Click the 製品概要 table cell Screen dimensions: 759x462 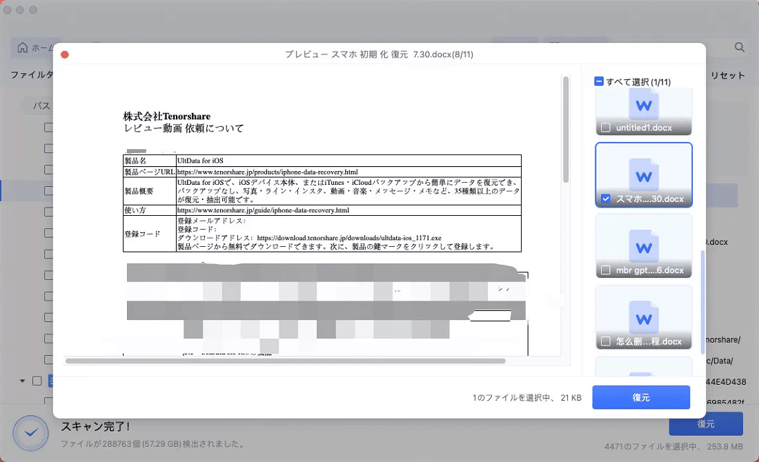pos(150,191)
